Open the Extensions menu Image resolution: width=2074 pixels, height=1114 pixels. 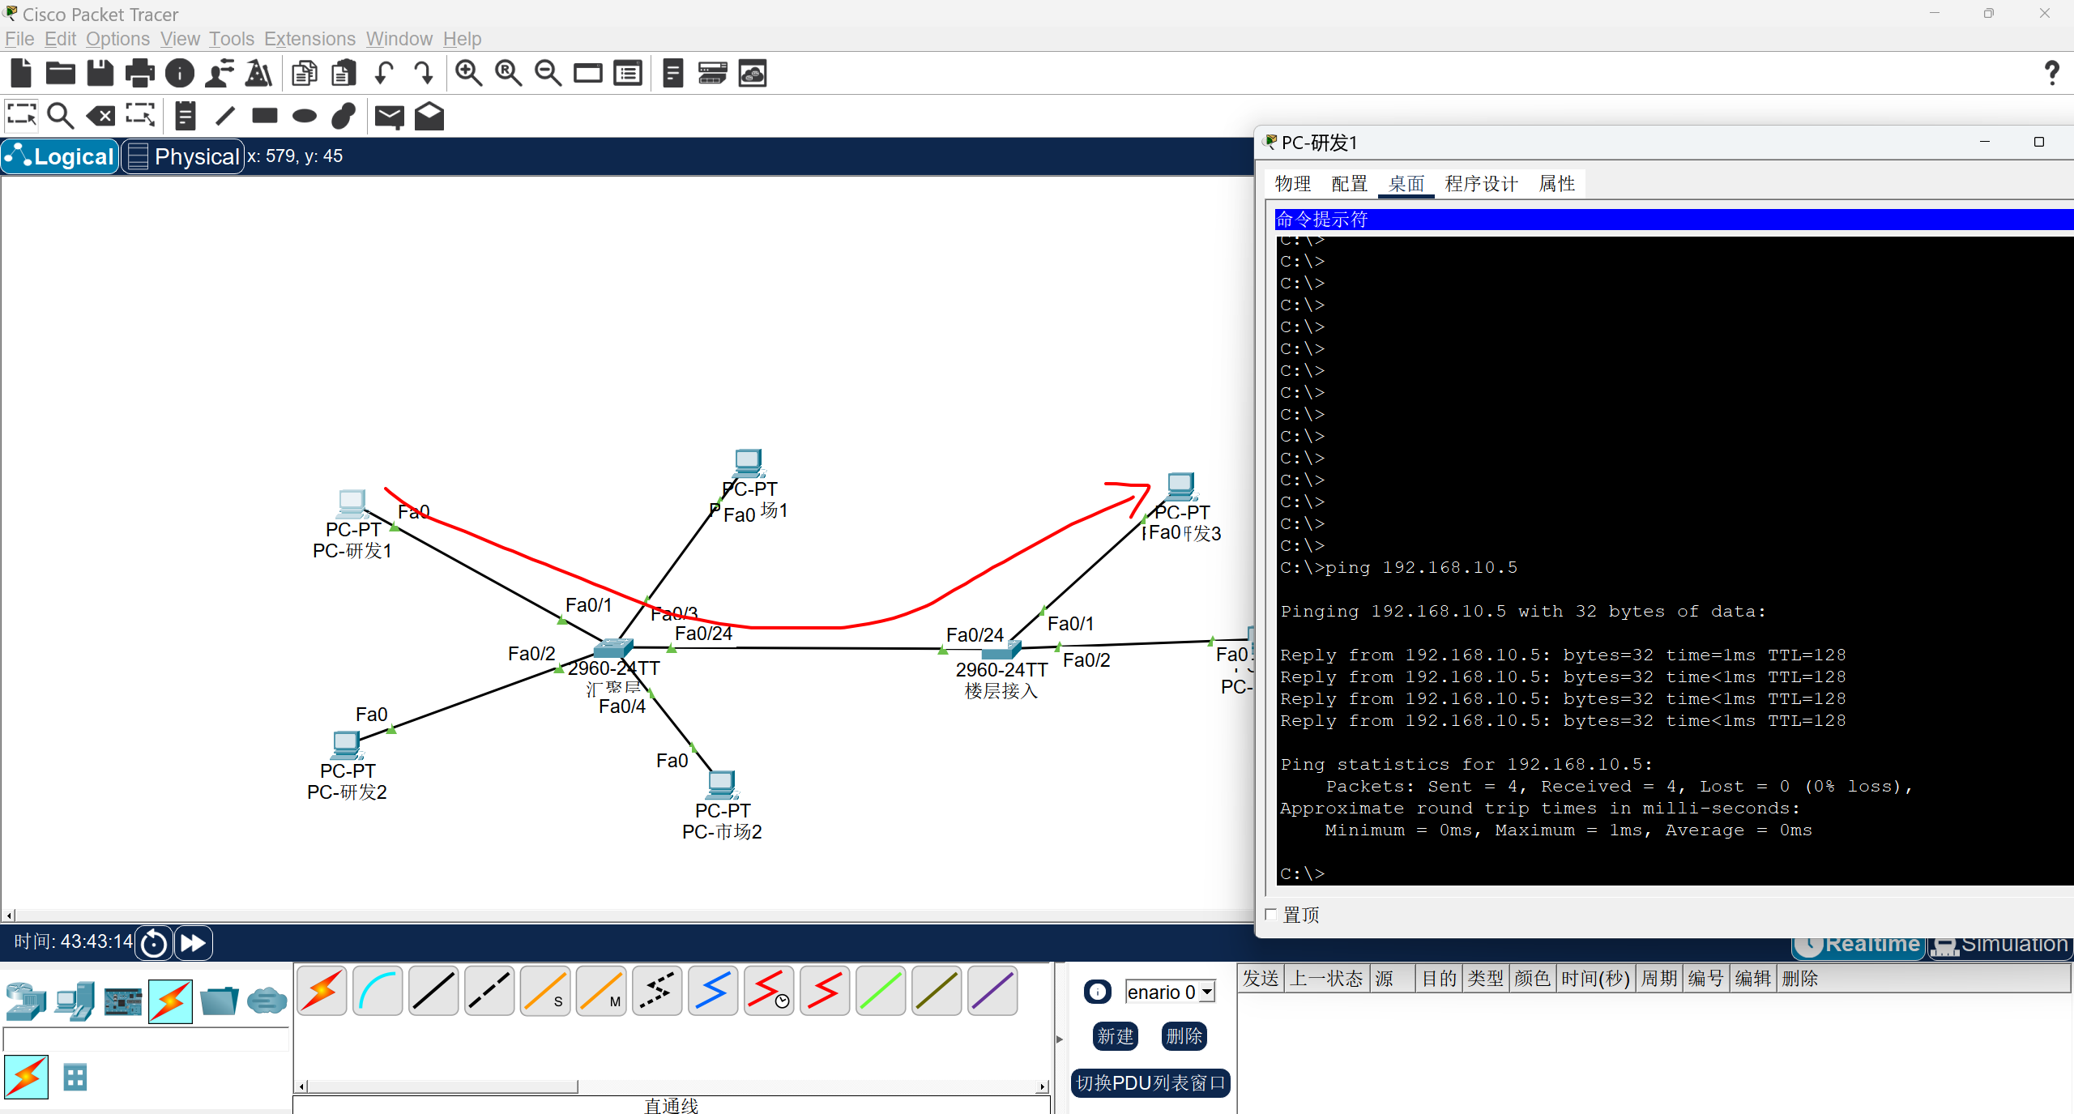[310, 39]
